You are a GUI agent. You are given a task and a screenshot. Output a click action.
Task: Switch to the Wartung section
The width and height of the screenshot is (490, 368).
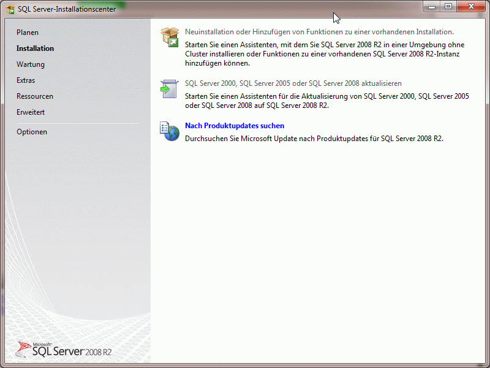click(31, 64)
